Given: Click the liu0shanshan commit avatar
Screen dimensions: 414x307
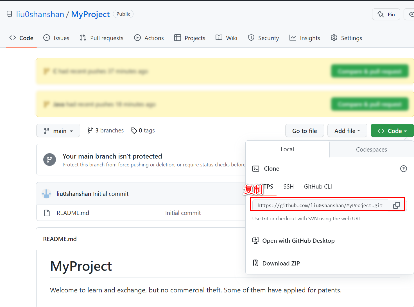Looking at the screenshot, I should coord(46,194).
